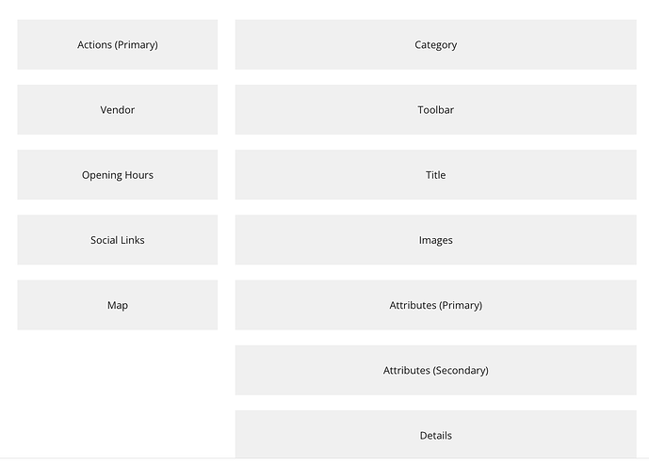649x464 pixels.
Task: Click the "Social Links" text label
Action: tap(118, 240)
